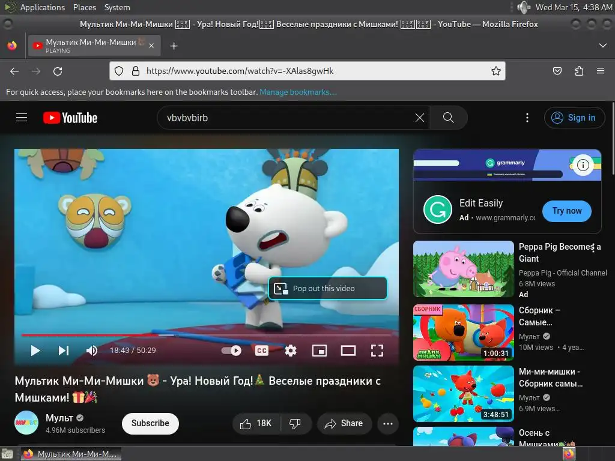Go forward in Firefox

point(36,71)
